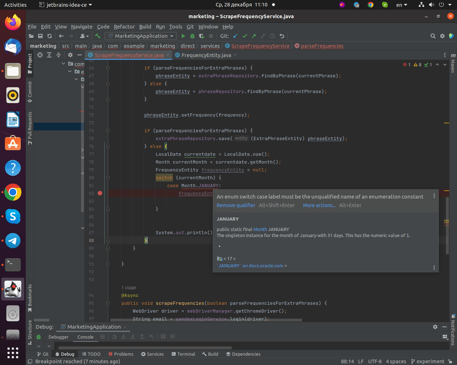Toggle the read-only lock in status bar

(x=450, y=361)
